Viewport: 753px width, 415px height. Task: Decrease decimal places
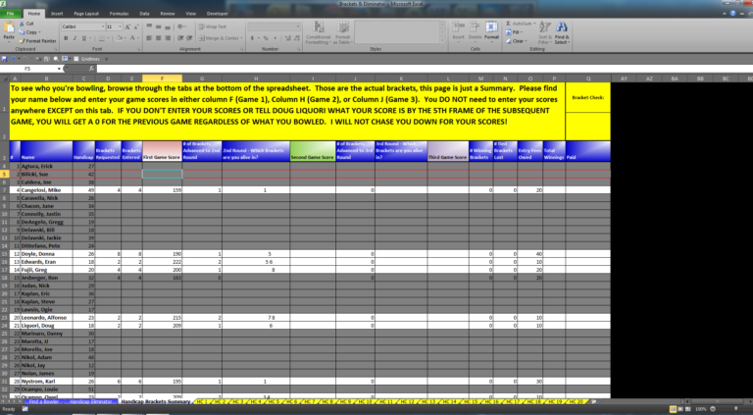coord(296,38)
